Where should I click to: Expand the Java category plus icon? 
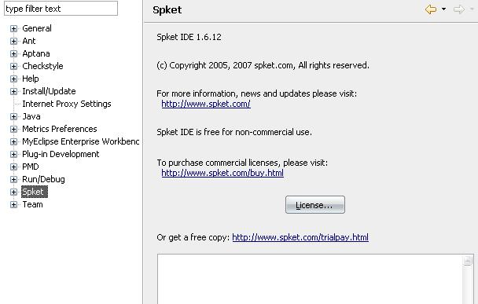coord(13,116)
